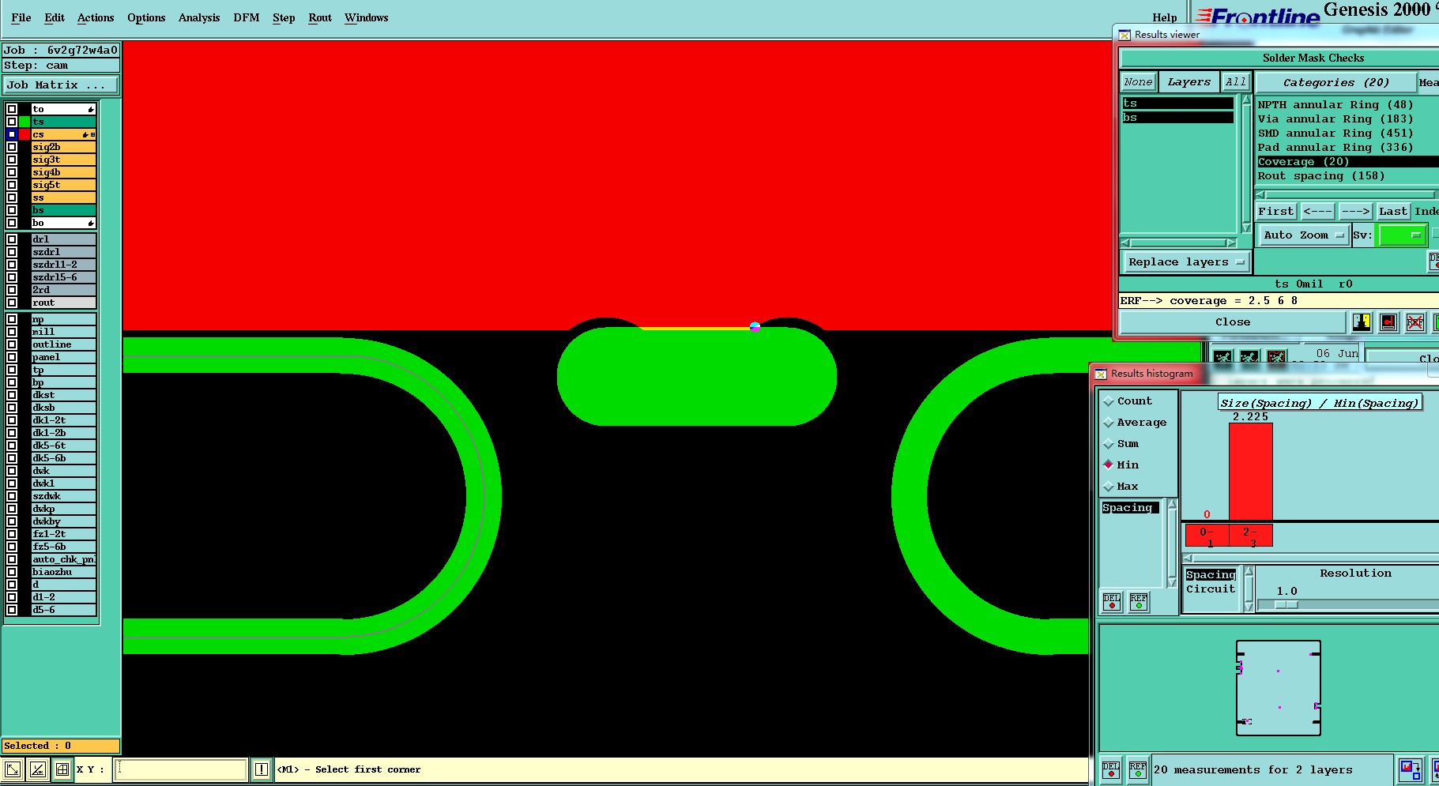Viewport: 1439px width, 786px height.
Task: Open the Edit menu
Action: coord(55,17)
